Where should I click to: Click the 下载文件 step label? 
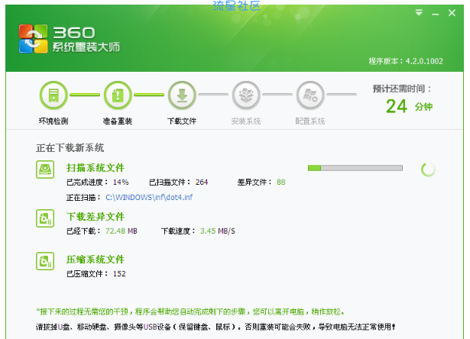(x=182, y=121)
